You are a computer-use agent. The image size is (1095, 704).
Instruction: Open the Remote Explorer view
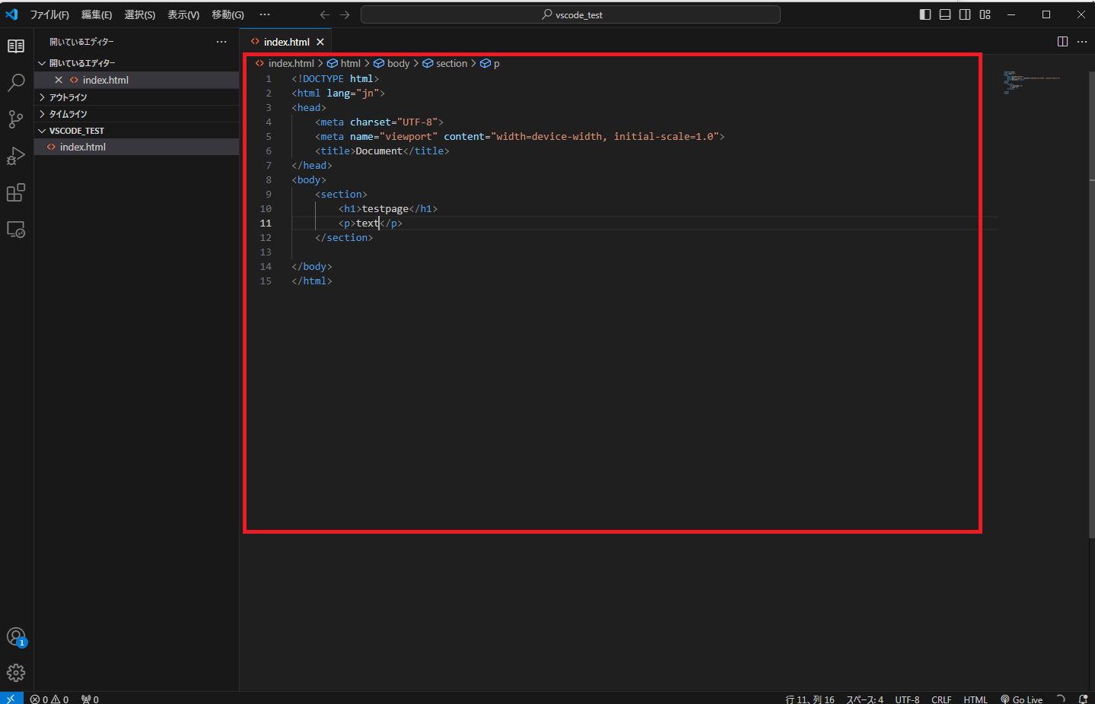pos(16,229)
